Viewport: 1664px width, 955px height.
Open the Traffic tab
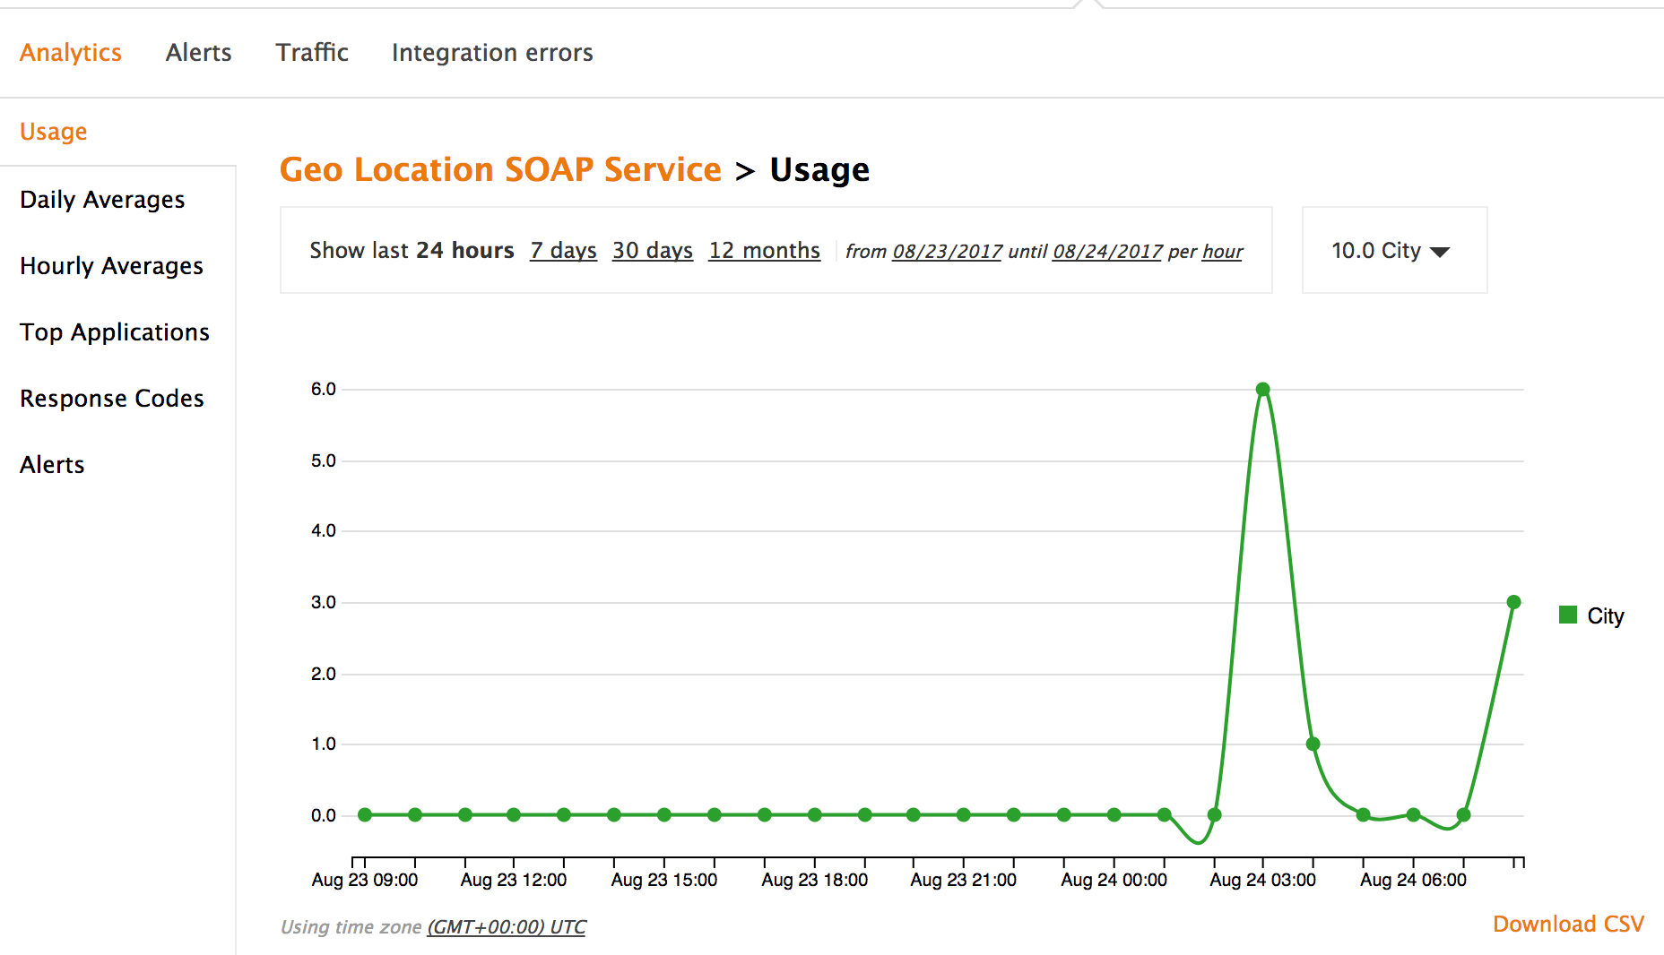311,53
